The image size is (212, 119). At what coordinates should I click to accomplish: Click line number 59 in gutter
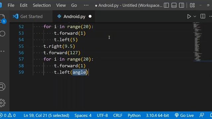pos(21,72)
